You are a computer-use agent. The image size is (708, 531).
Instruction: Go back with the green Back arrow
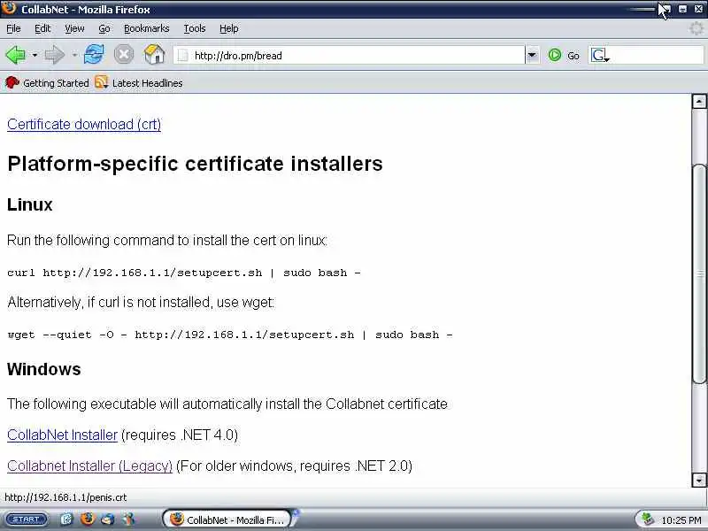(15, 55)
